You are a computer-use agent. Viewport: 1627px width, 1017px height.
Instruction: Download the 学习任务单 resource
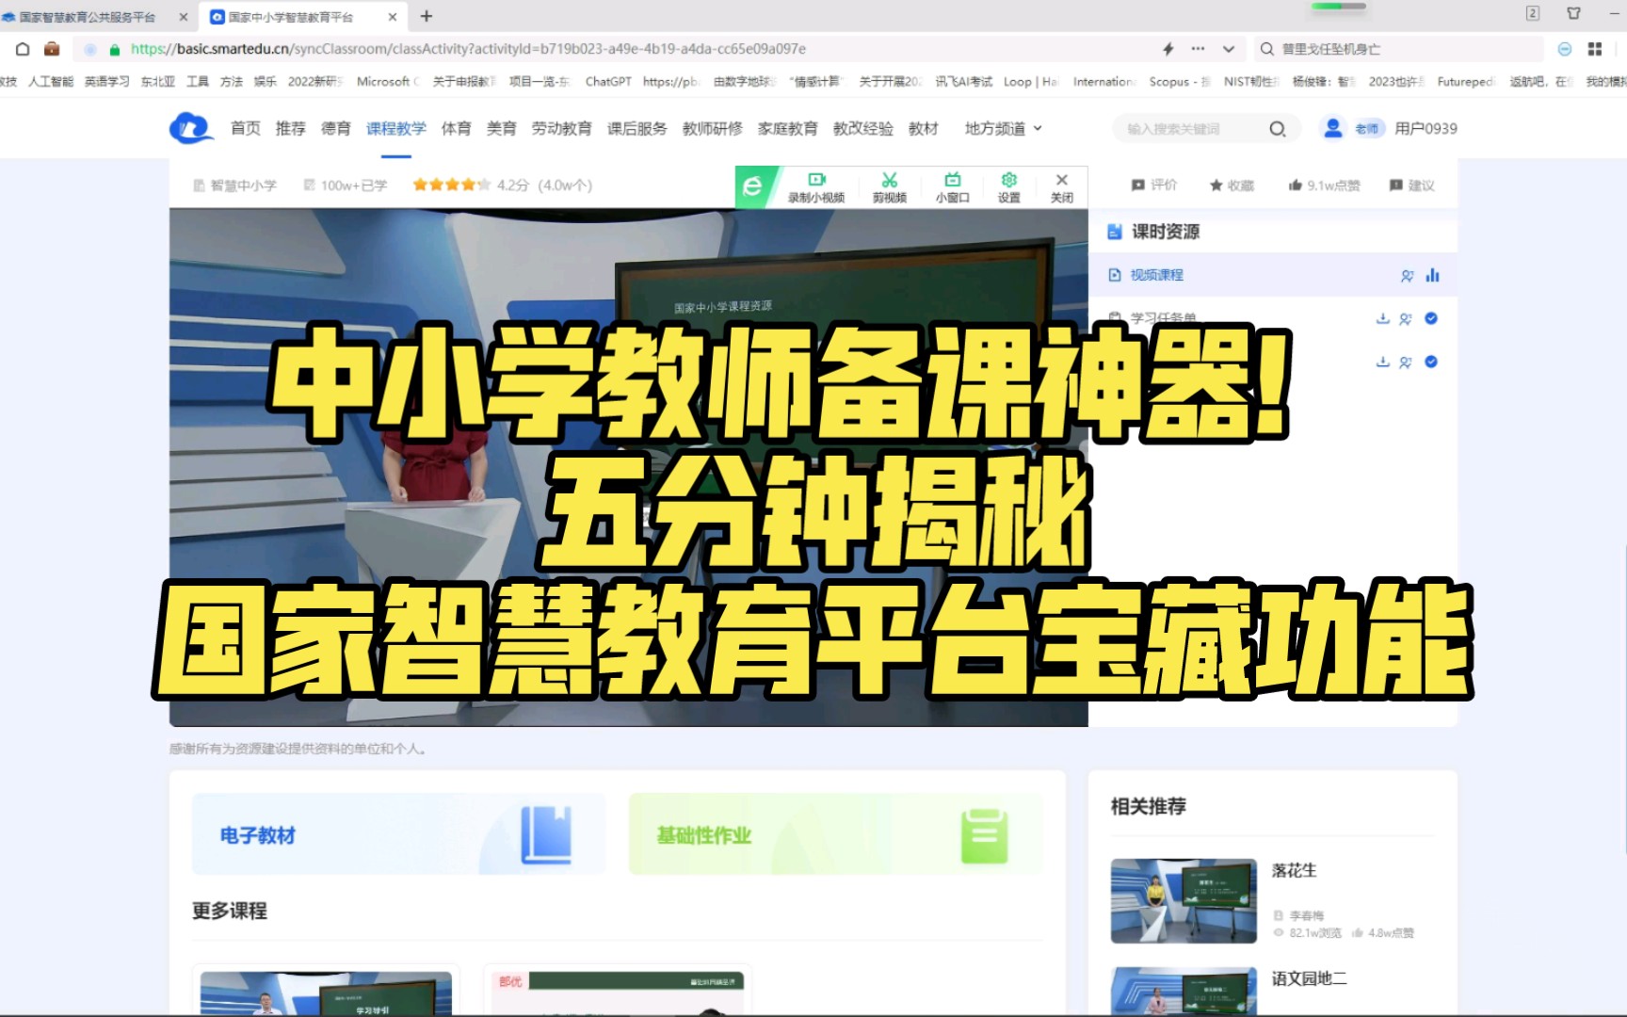1382,318
